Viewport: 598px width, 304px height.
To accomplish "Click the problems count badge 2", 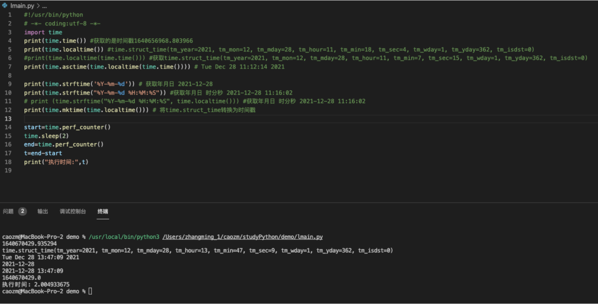I will [23, 211].
